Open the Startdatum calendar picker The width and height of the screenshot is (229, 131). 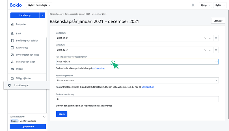216,38
